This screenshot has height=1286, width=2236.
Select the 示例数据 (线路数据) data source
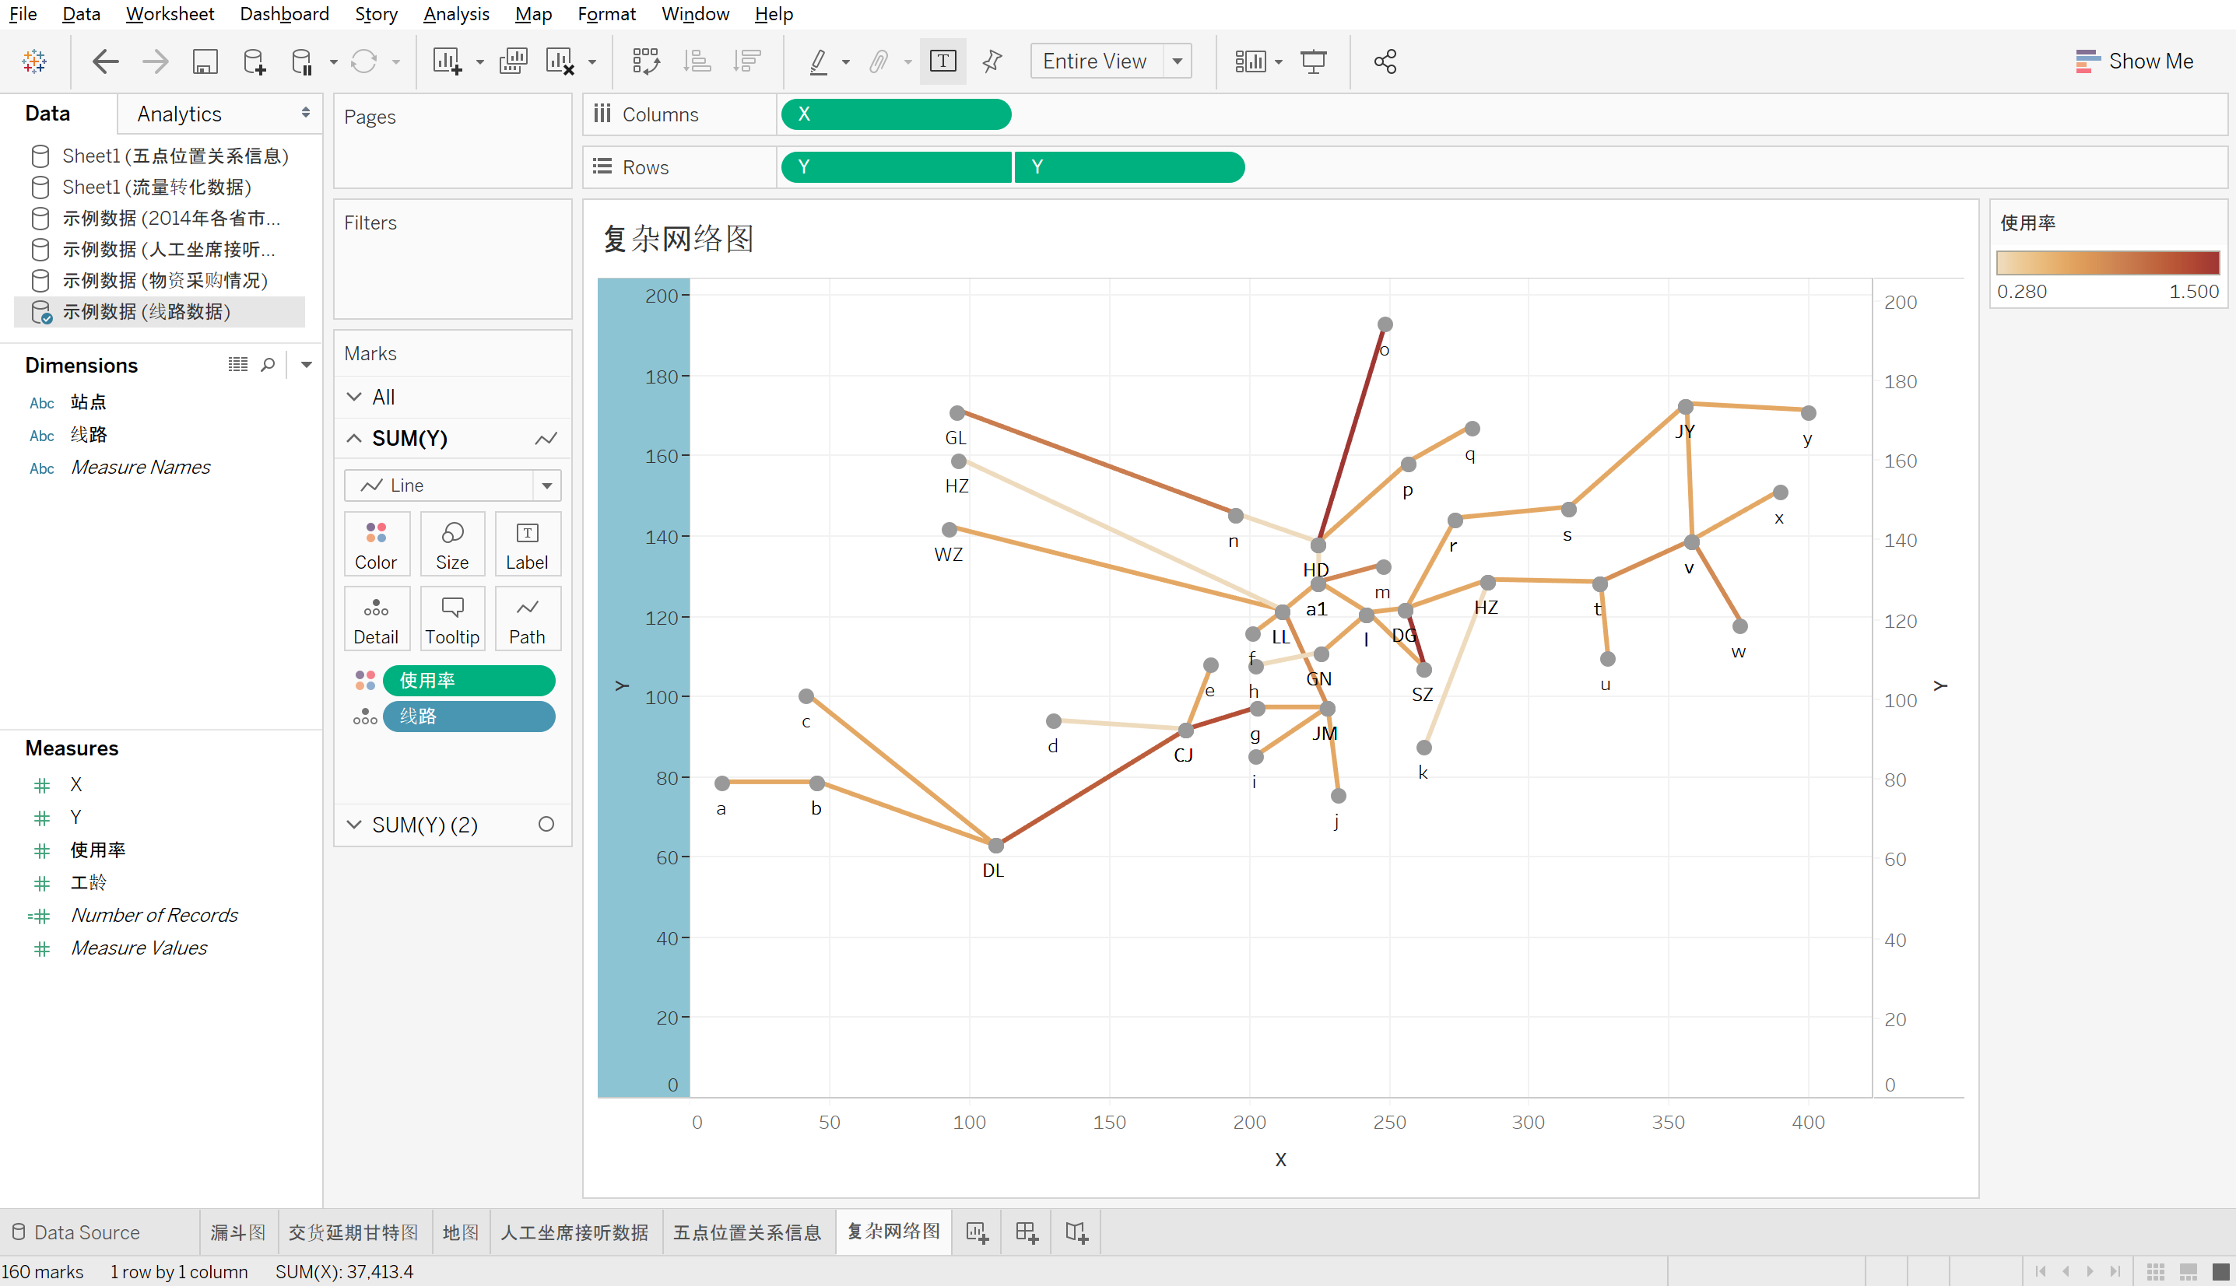click(x=146, y=312)
